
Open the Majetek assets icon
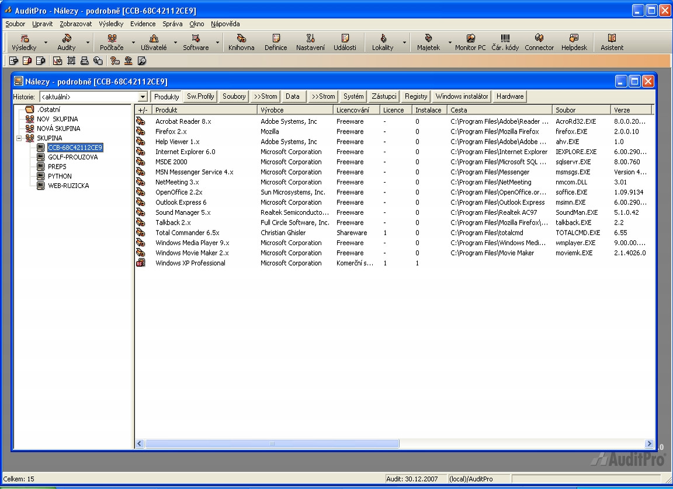[x=428, y=43]
